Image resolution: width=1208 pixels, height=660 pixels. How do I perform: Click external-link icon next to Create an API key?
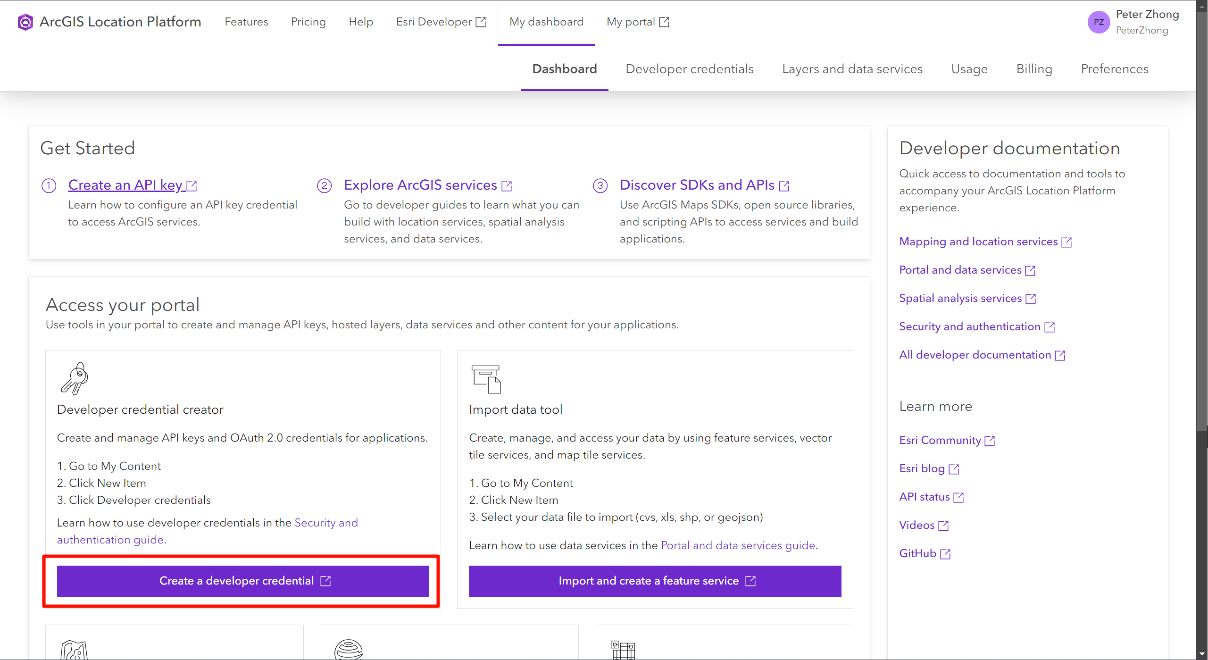coord(192,186)
